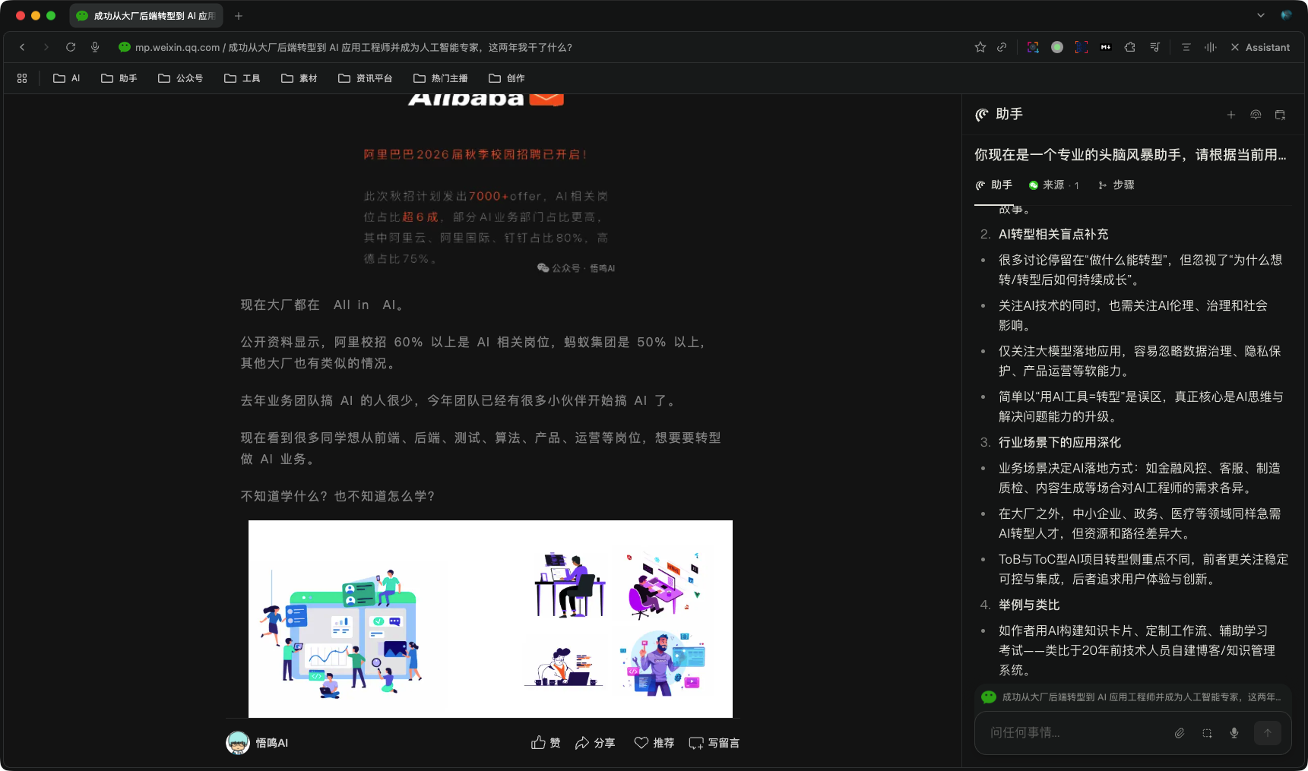
Task: Start voice input in assistant box
Action: [x=1234, y=733]
